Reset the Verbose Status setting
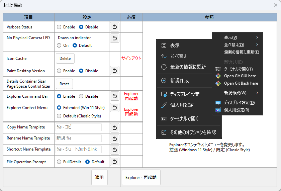 point(115,27)
